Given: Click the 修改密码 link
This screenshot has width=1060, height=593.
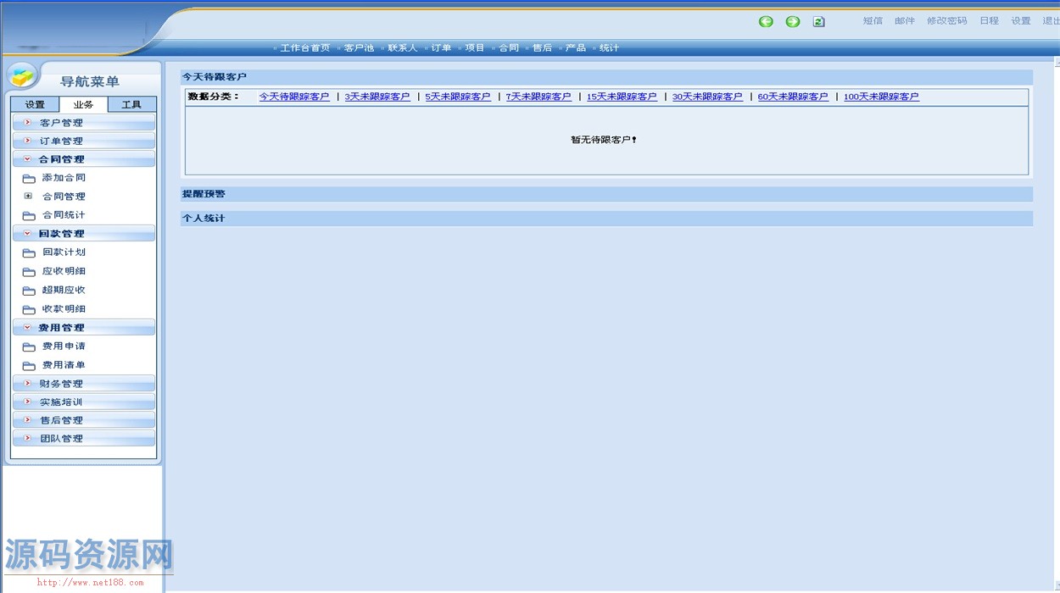Looking at the screenshot, I should click(946, 21).
